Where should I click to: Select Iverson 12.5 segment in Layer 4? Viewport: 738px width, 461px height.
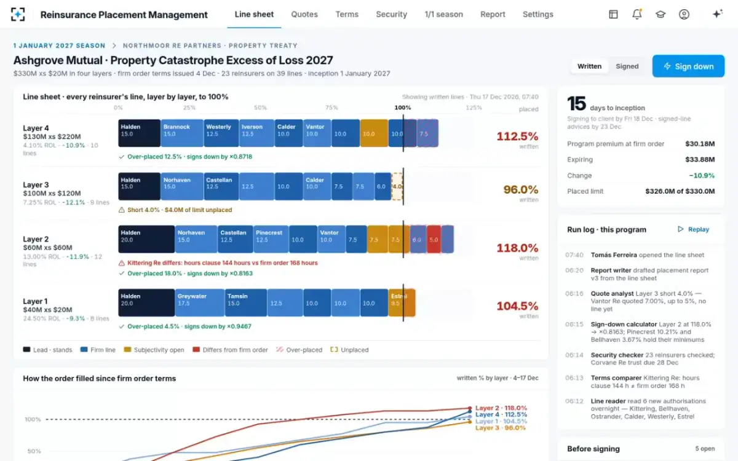pos(256,133)
